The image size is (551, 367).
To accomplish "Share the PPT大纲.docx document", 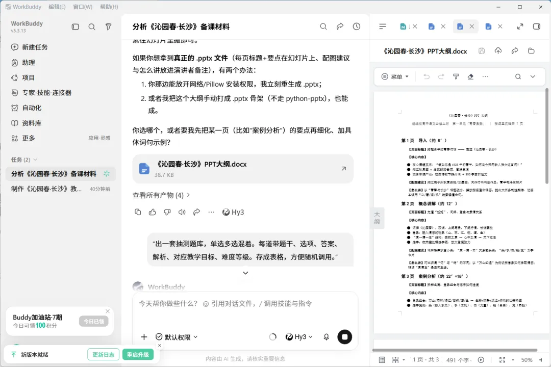I will pyautogui.click(x=514, y=51).
